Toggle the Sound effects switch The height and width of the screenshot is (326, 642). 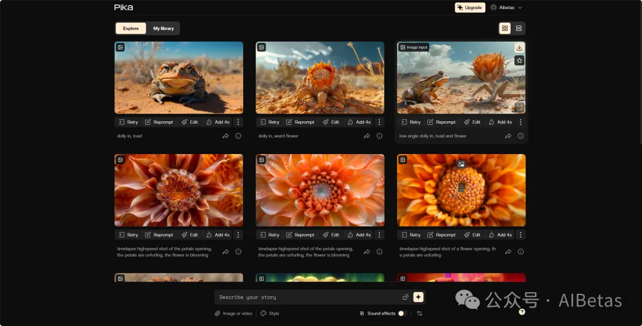point(402,314)
